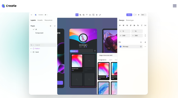Select the hand pan tool
The width and height of the screenshot is (178, 98).
[x=97, y=15]
